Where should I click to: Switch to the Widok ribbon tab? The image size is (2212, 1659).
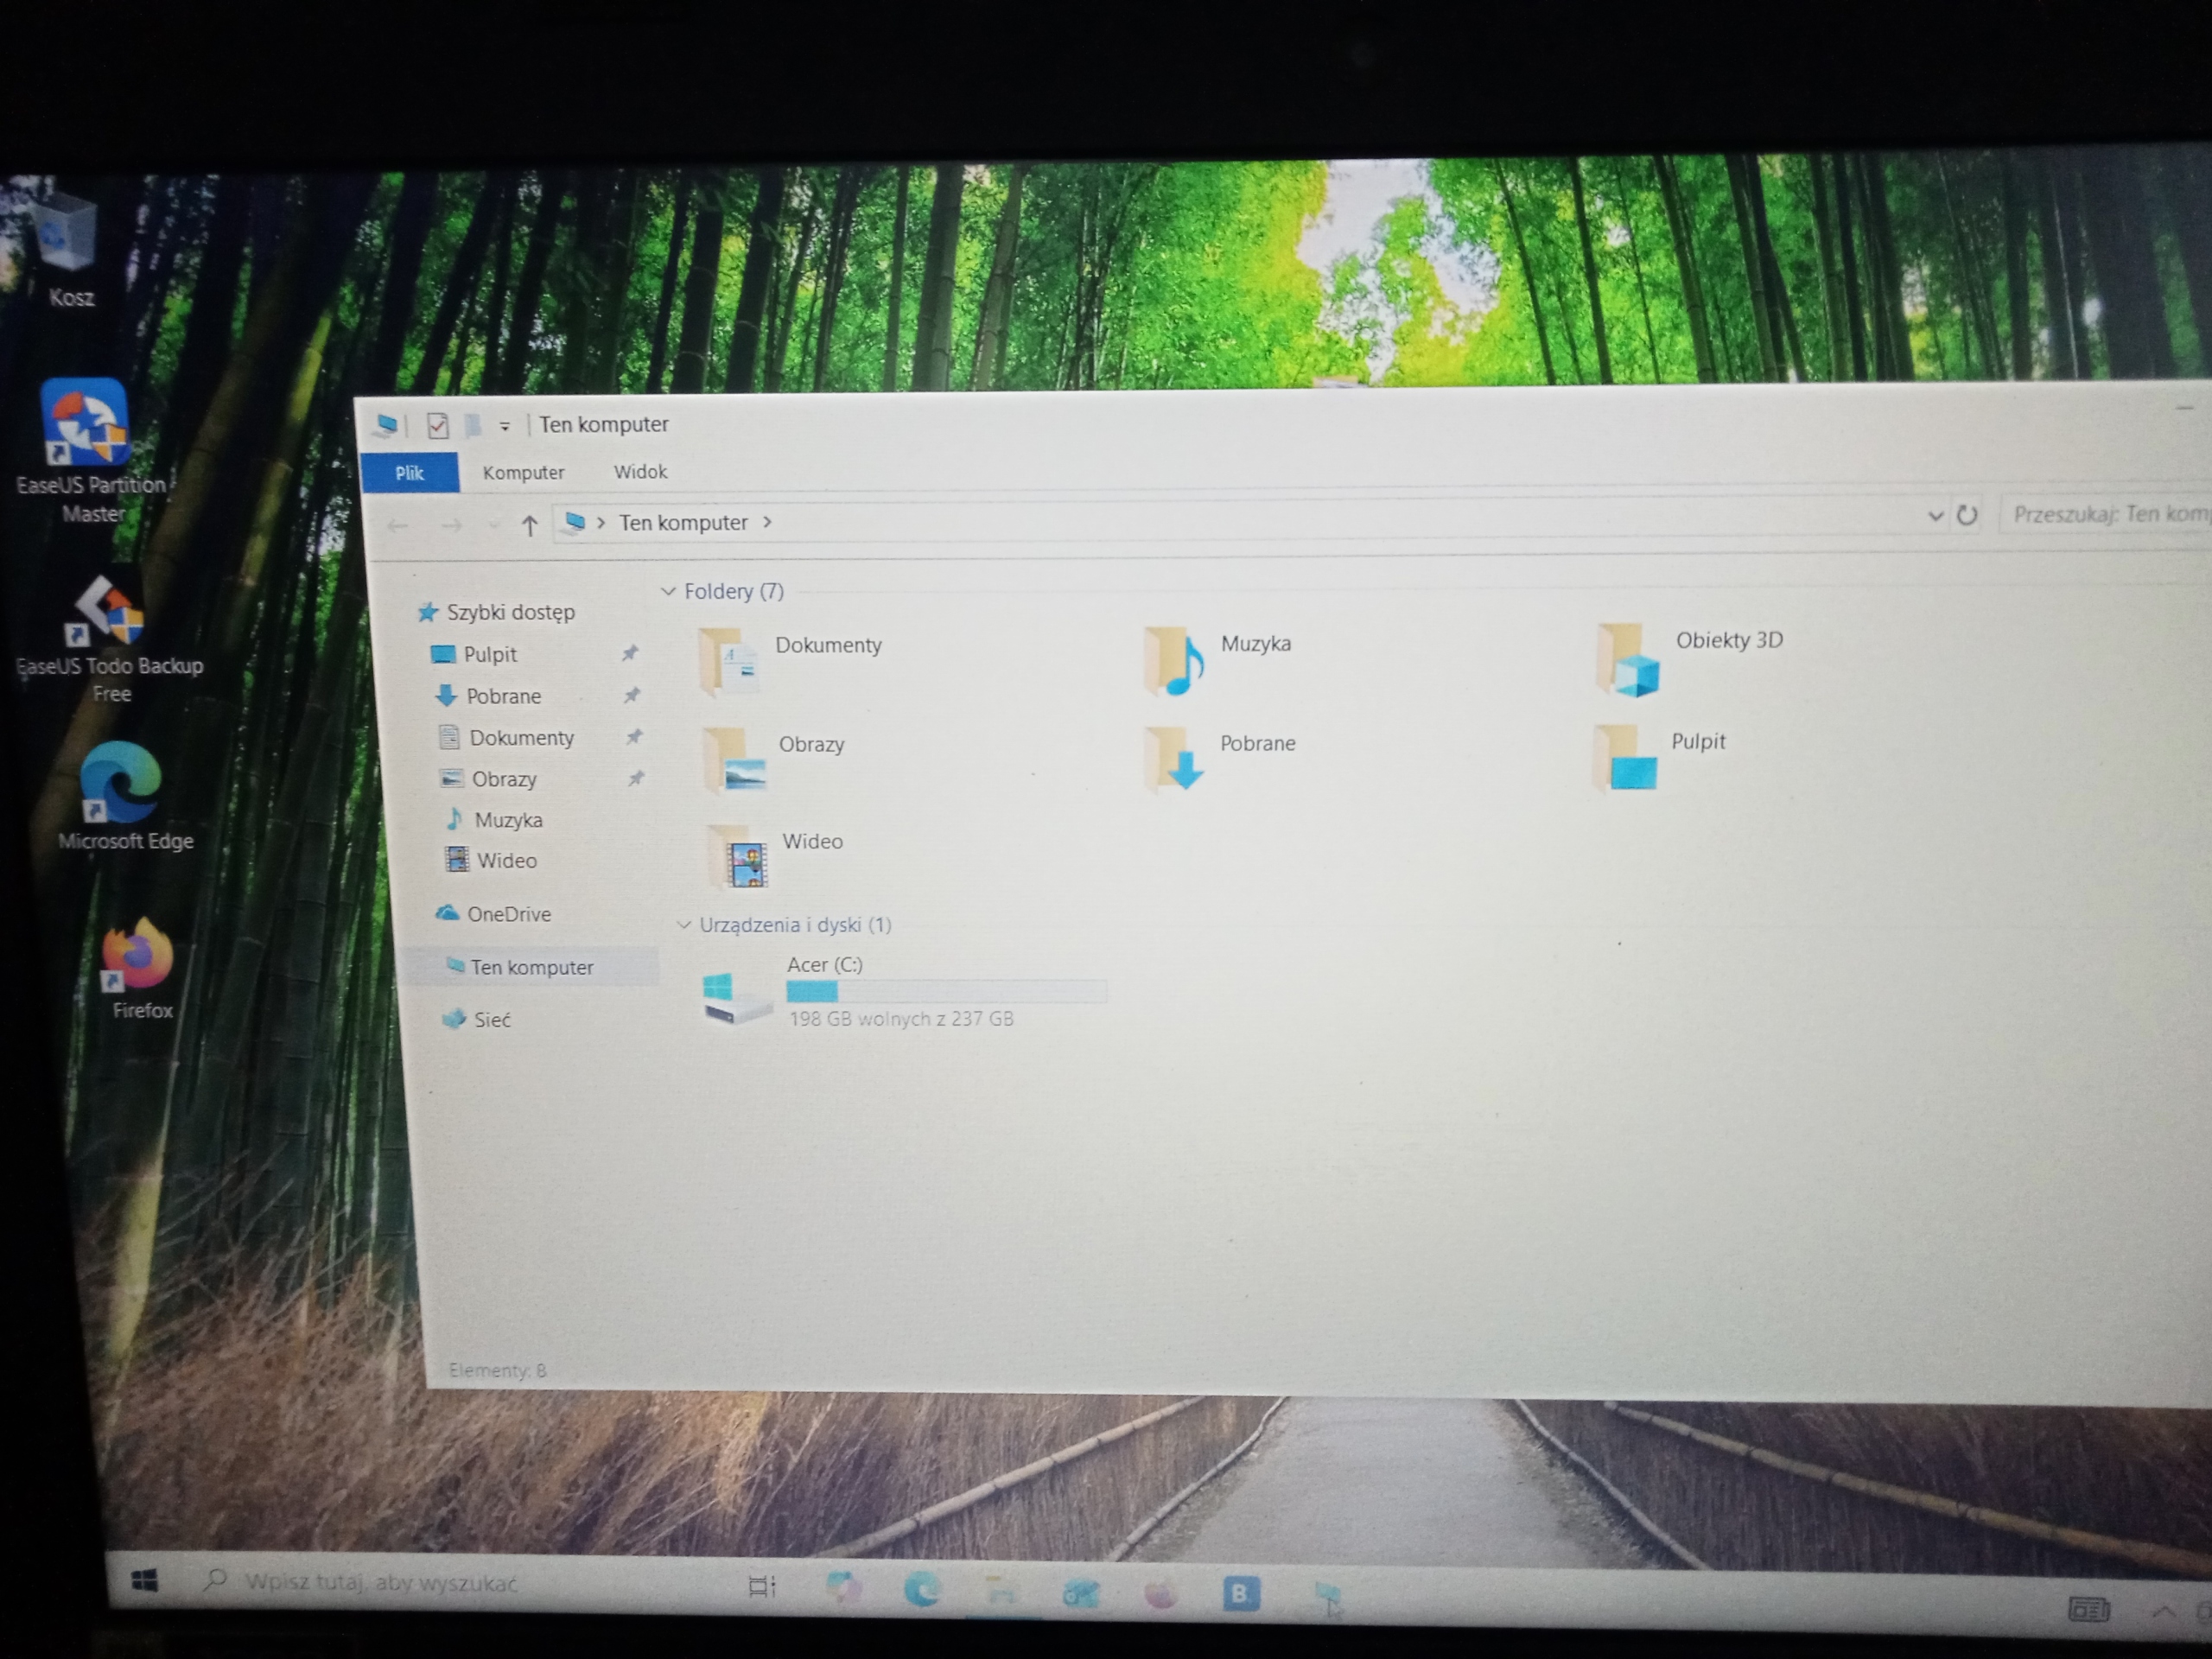[x=640, y=472]
